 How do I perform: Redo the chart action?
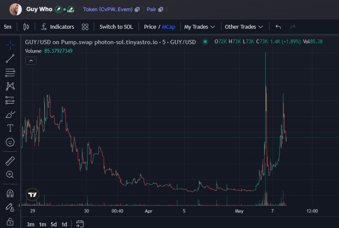(293, 27)
